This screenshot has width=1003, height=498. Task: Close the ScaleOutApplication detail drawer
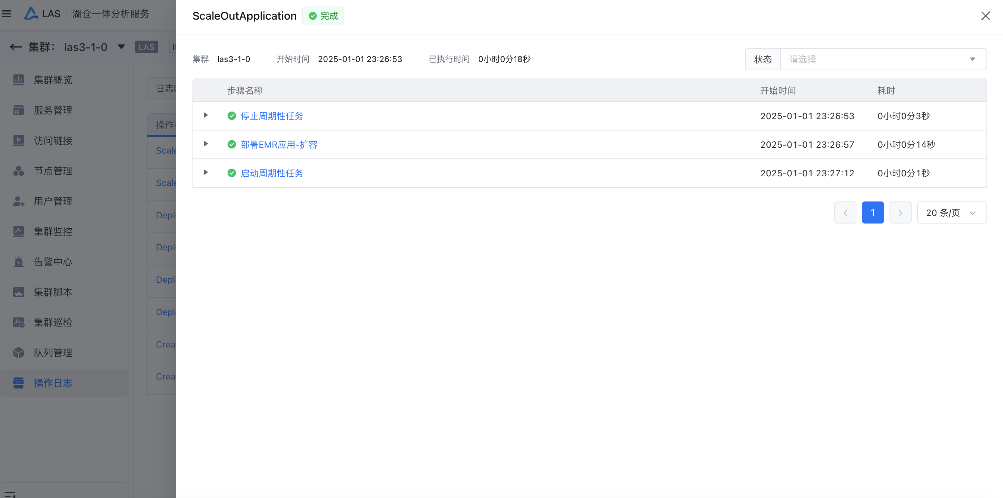coord(985,16)
